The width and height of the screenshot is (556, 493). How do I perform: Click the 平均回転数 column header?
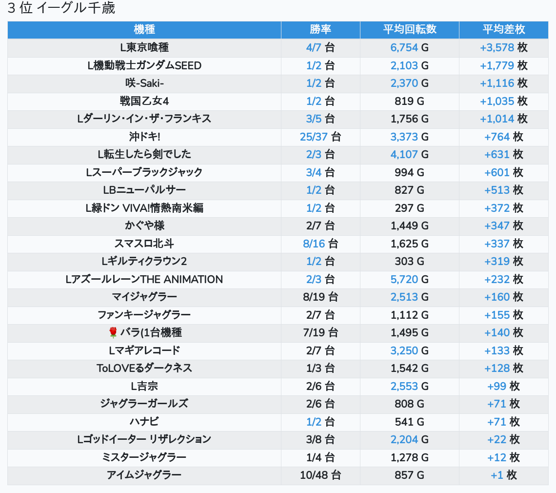point(410,29)
